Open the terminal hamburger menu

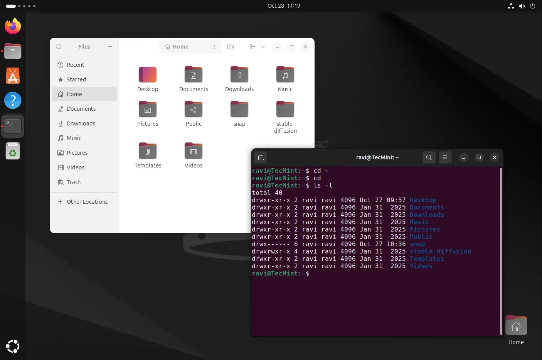click(445, 157)
